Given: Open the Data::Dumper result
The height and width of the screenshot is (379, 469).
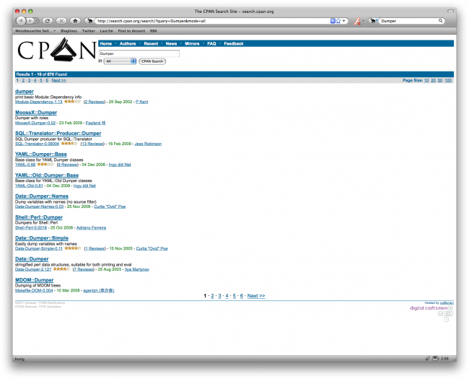Looking at the screenshot, I should [32, 259].
